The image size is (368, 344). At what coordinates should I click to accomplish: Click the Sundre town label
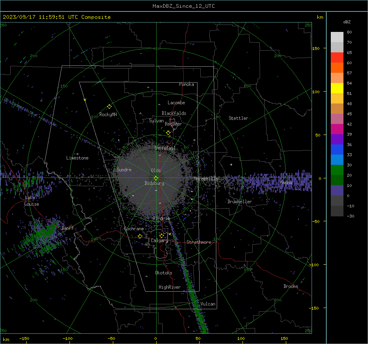[x=124, y=169]
